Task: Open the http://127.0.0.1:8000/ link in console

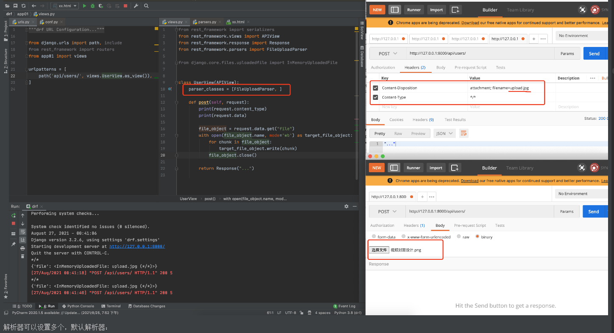Action: pos(137,246)
